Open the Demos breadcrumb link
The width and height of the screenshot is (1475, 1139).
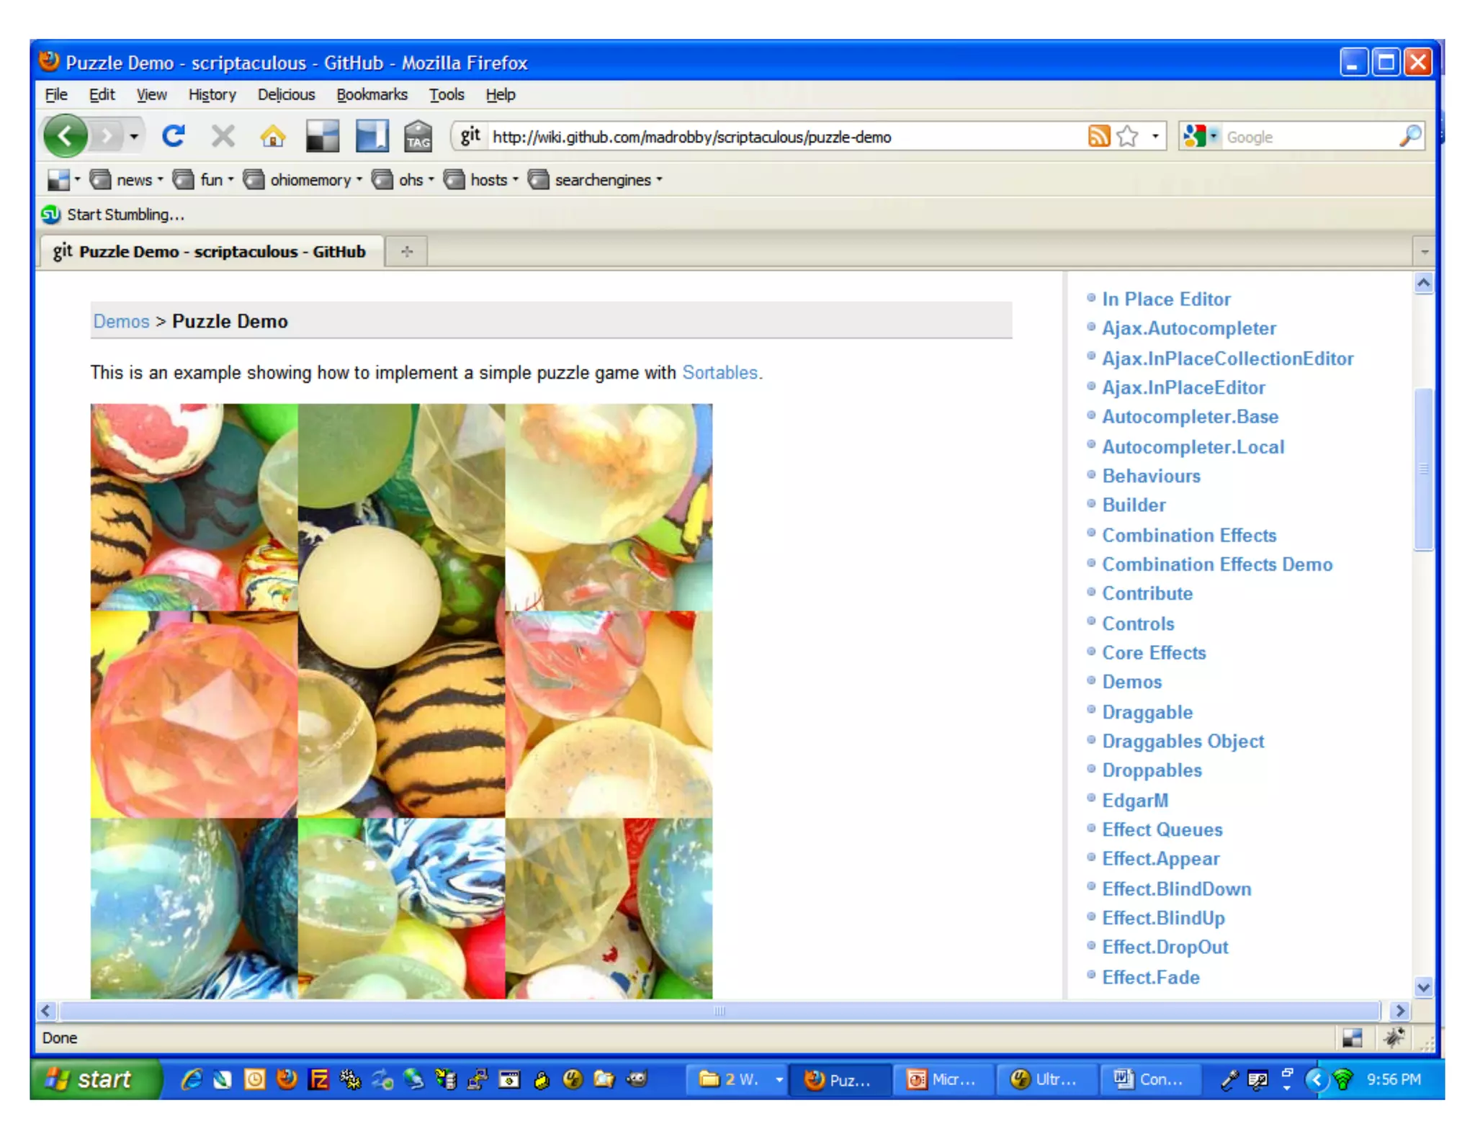(121, 321)
